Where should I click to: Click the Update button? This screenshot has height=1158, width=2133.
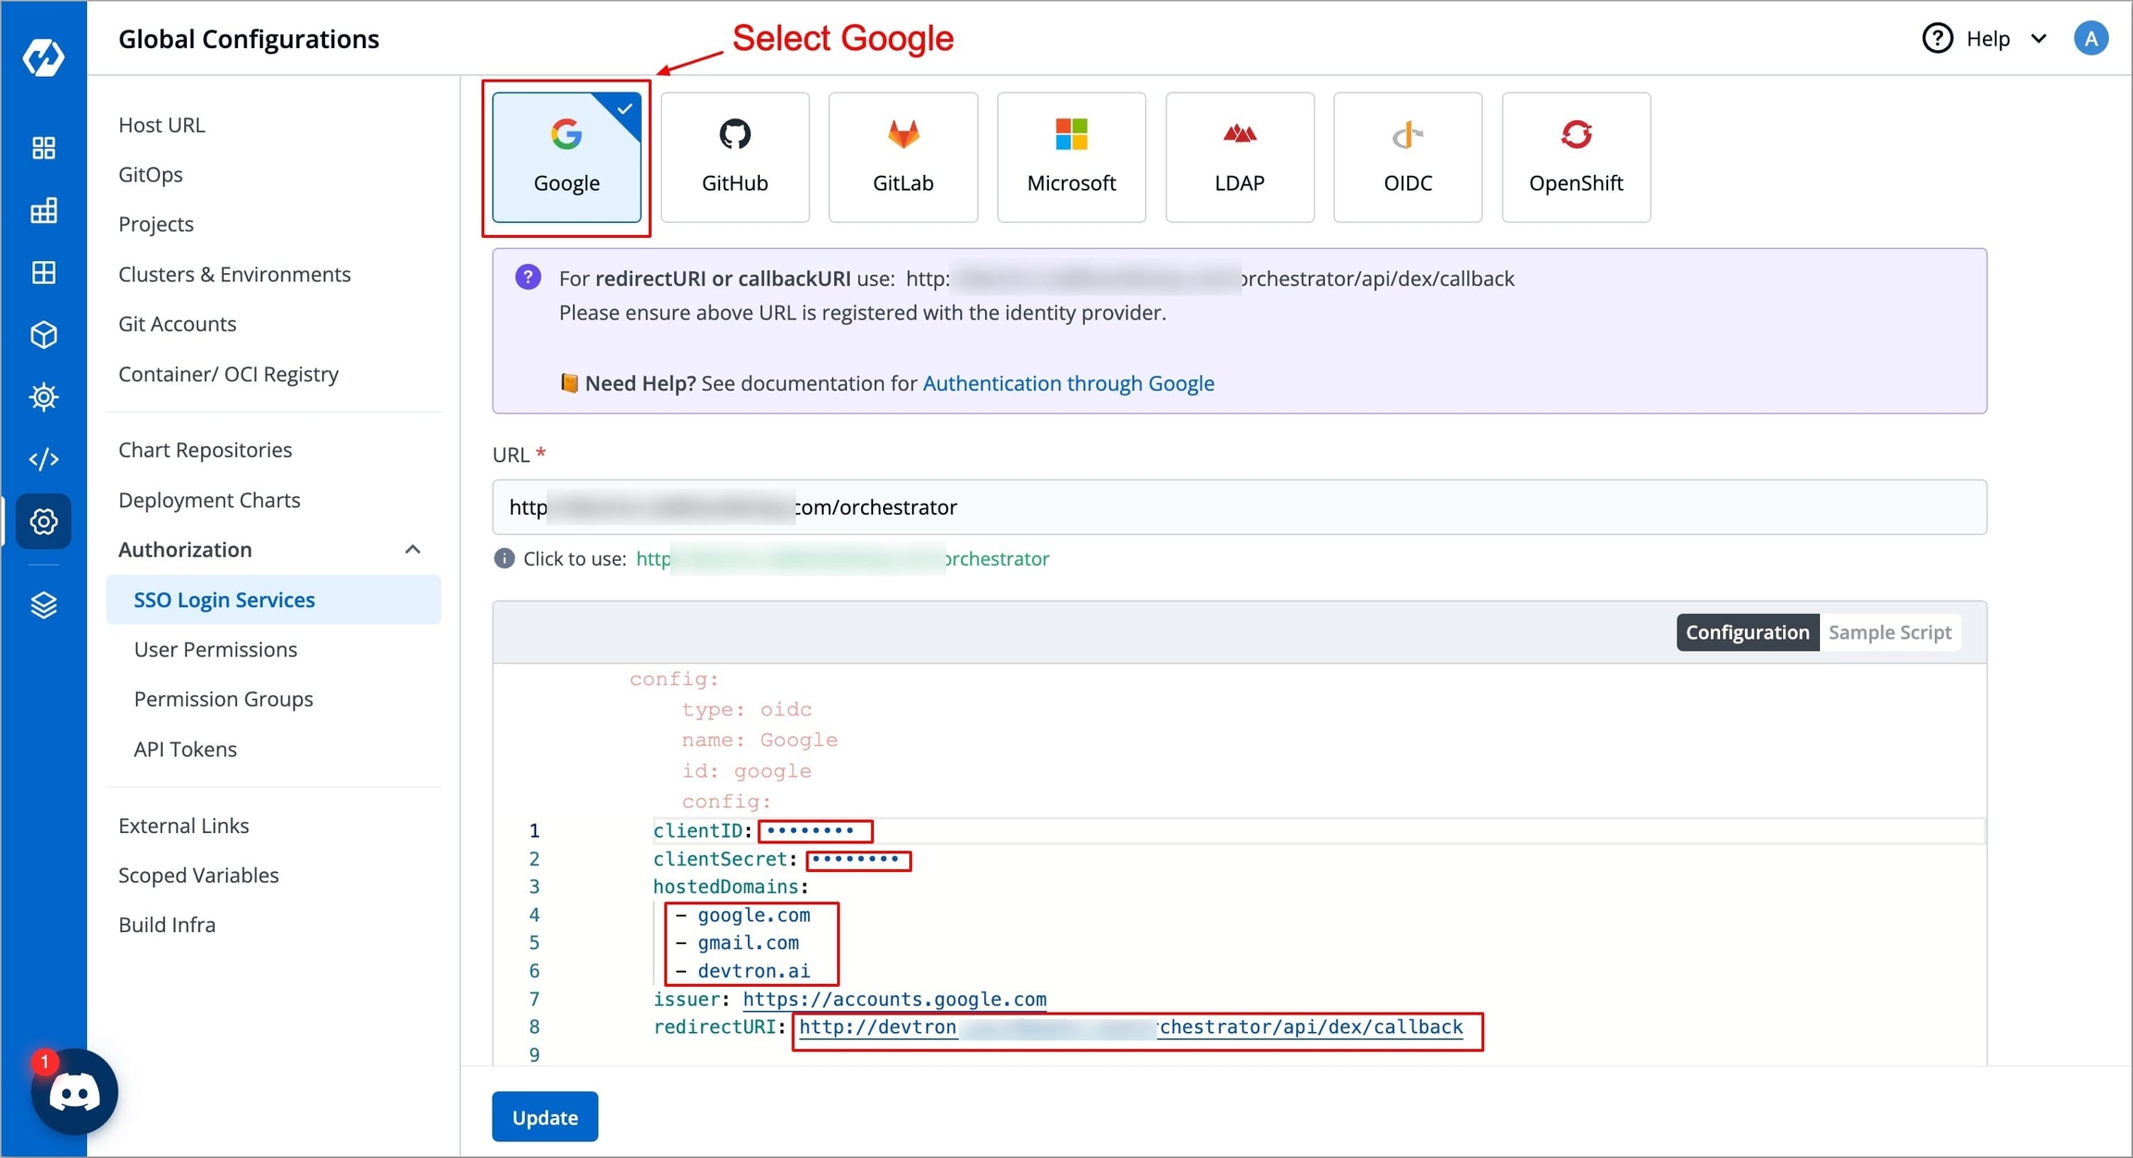(544, 1117)
